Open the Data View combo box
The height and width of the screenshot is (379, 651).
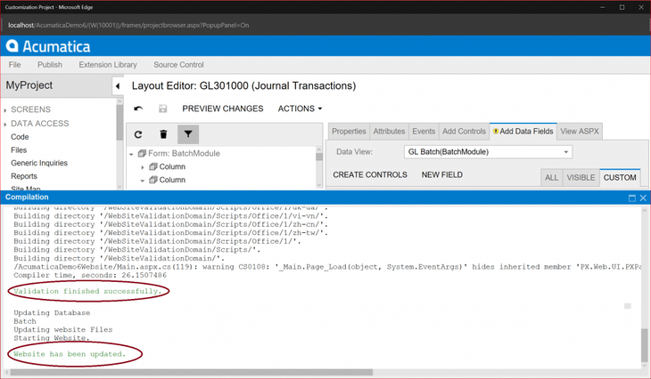click(x=488, y=152)
